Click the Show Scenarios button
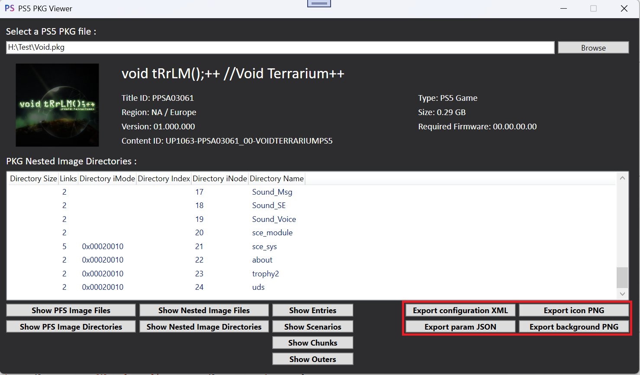640x375 pixels. click(312, 327)
